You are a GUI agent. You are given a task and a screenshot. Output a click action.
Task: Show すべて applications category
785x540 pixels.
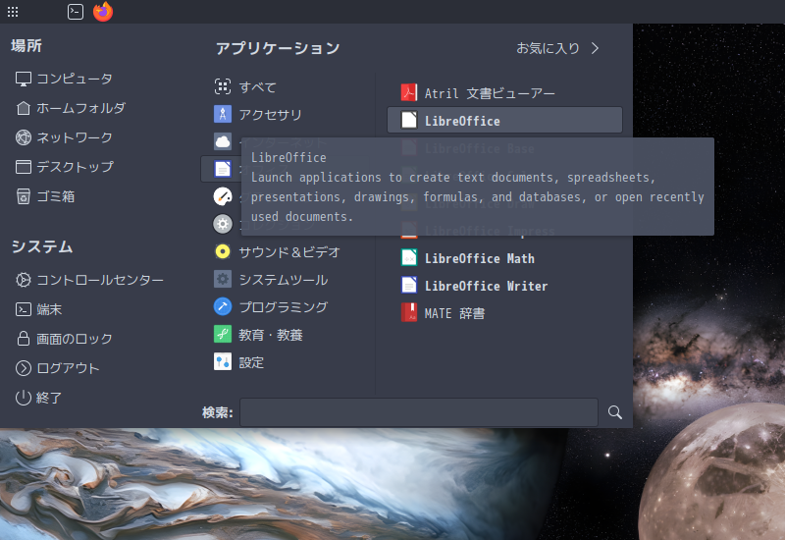point(245,86)
